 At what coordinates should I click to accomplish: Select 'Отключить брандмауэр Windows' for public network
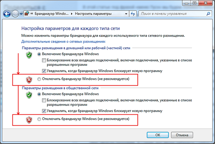coord(40,119)
